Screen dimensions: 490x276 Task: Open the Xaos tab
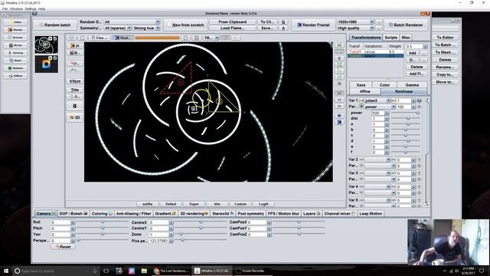pos(361,85)
